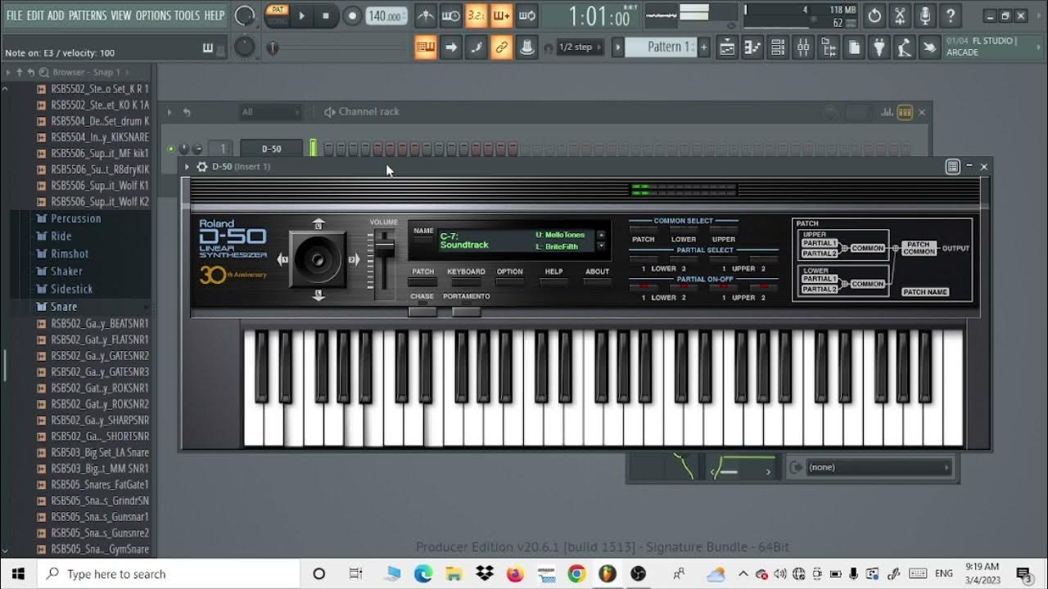The height and width of the screenshot is (589, 1048).
Task: Switch the PAT/SONG mode toggle
Action: pyautogui.click(x=278, y=16)
